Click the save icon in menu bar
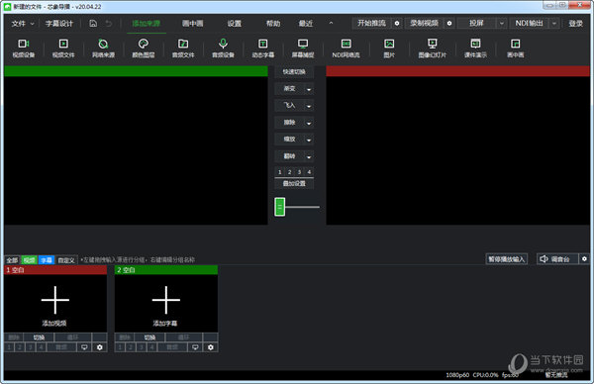This screenshot has width=594, height=384. point(93,24)
